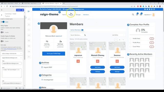Open the messages inbox icon in header

point(141,15)
